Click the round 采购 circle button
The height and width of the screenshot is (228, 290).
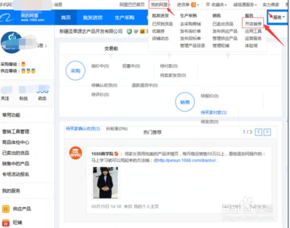(x=75, y=71)
